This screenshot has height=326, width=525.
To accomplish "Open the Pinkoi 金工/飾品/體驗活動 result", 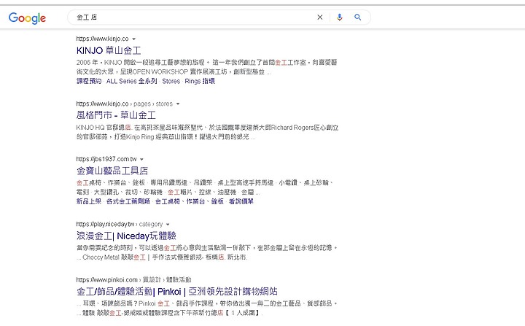I will [176, 291].
